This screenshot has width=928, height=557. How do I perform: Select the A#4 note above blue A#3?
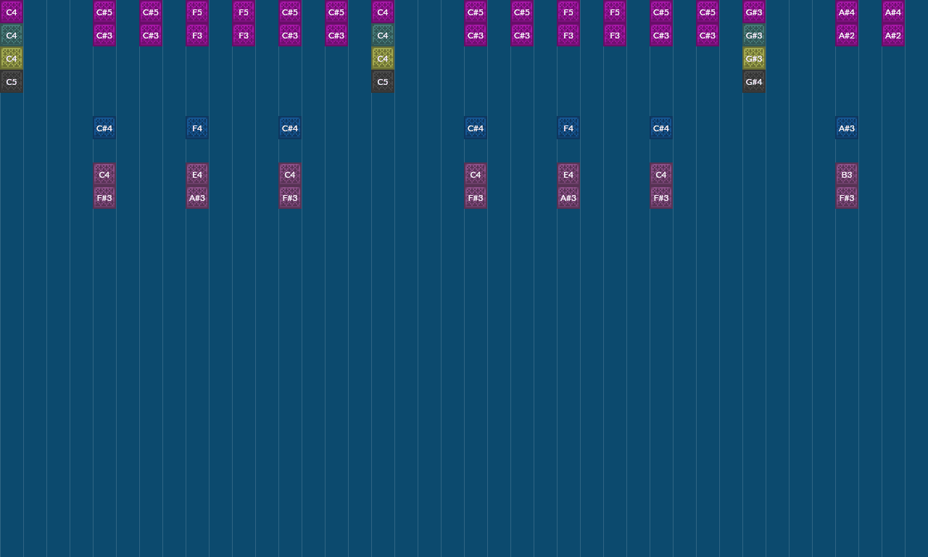coord(847,12)
